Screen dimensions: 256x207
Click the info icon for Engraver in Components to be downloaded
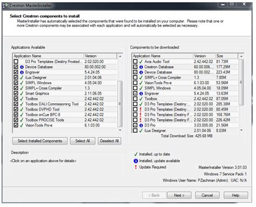pyautogui.click(x=141, y=94)
